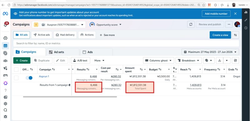This screenshot has height=121, width=250.
Task: Open the notifications bell icon
Action: pos(6,25)
